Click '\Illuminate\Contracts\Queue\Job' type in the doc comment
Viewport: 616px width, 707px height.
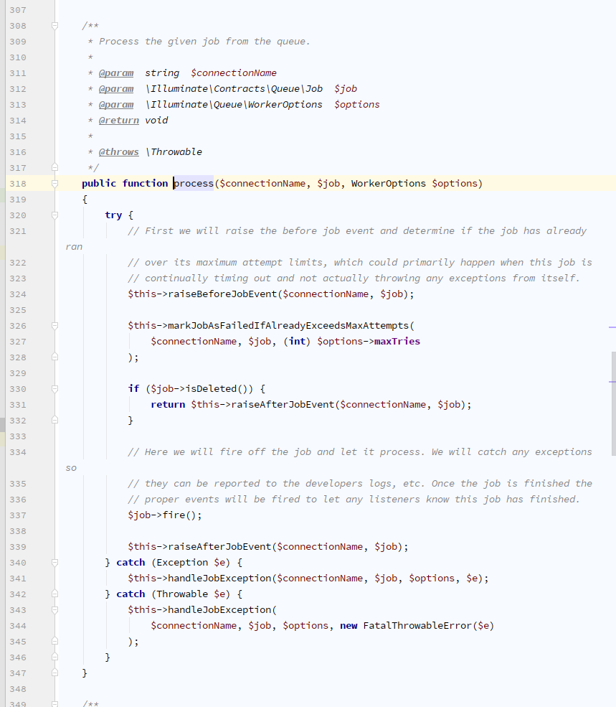coord(234,89)
